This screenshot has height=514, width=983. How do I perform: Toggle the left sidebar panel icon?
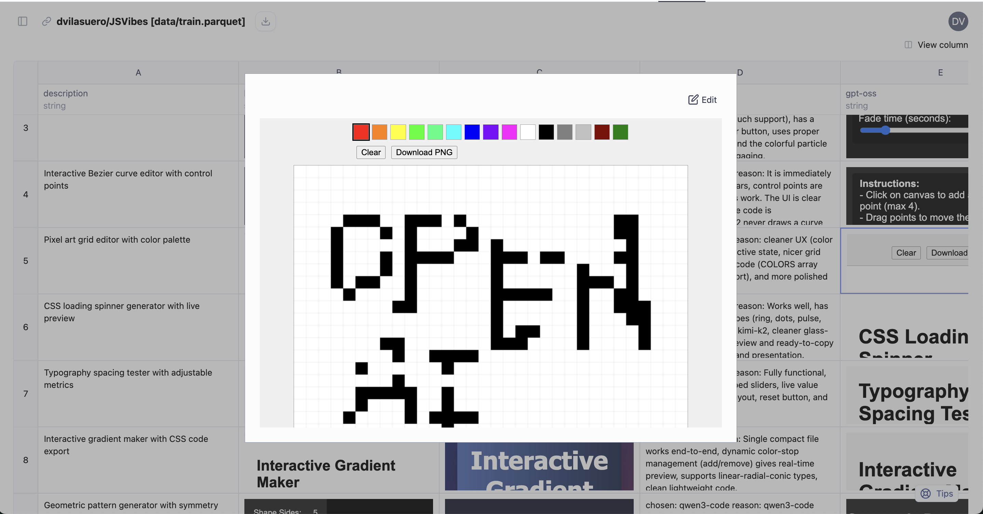(23, 22)
